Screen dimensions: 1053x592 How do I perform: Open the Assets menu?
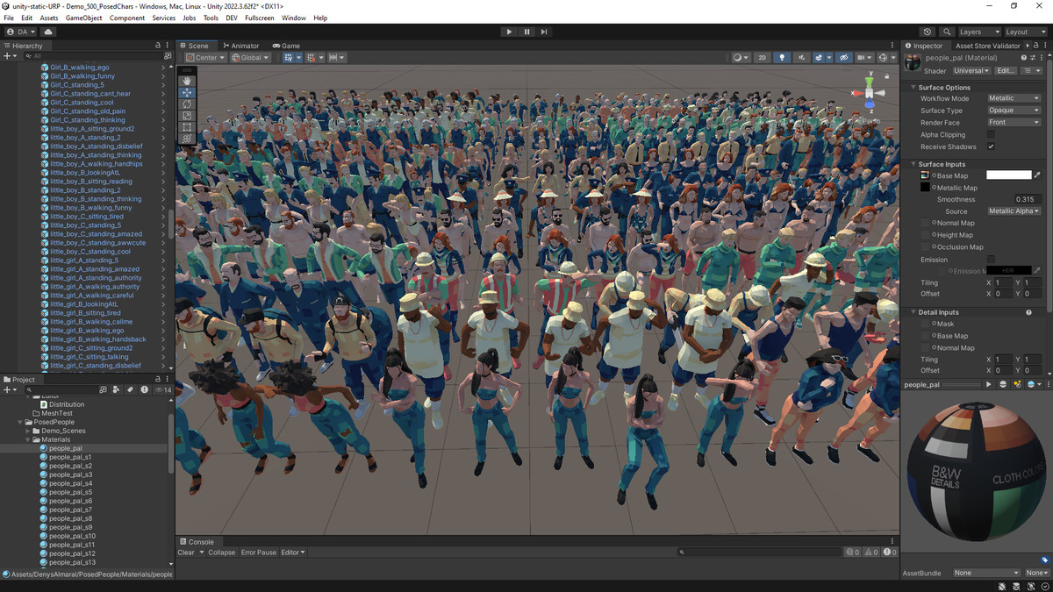(x=49, y=18)
